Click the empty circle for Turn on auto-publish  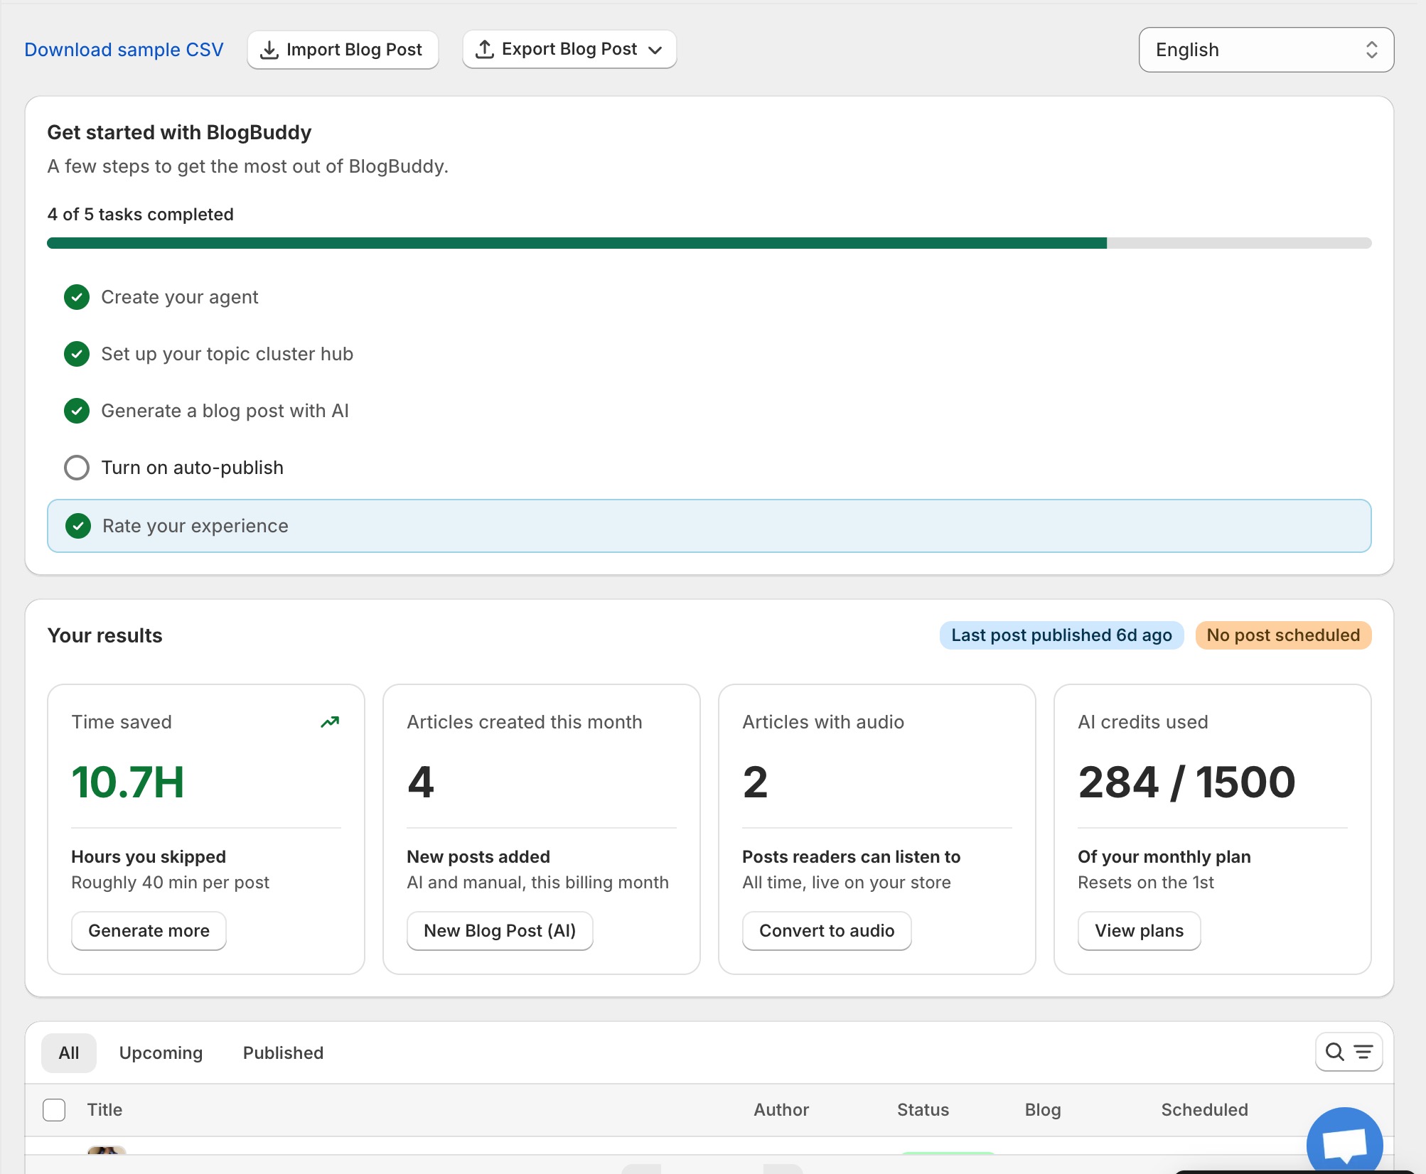tap(77, 468)
